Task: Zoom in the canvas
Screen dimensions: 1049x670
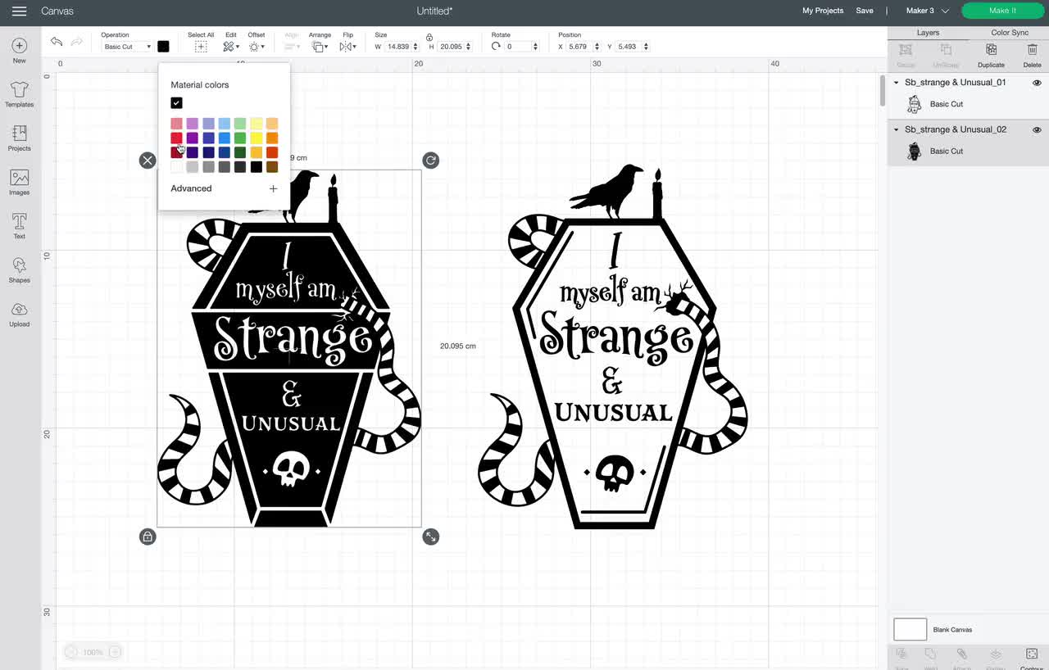Action: click(115, 652)
